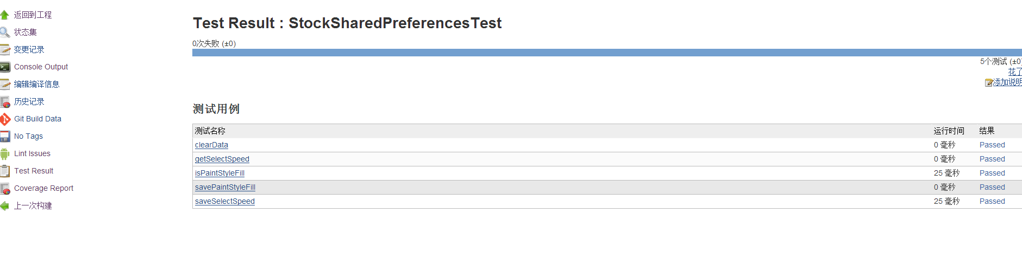The image size is (1022, 264).
Task: Click the green up-arrow back to project icon
Action: pos(5,15)
